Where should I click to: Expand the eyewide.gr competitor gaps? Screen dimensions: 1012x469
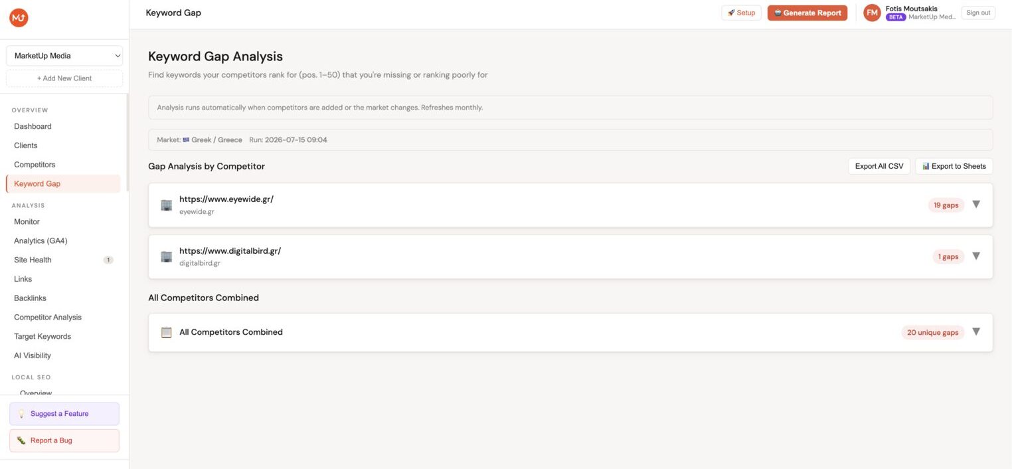point(976,204)
